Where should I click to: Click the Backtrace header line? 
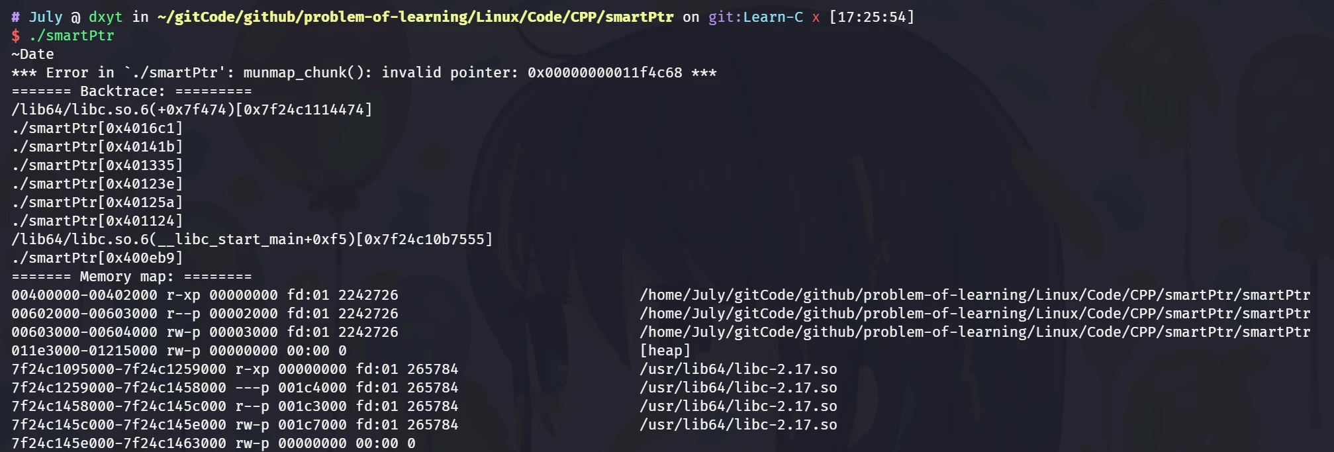tap(131, 91)
